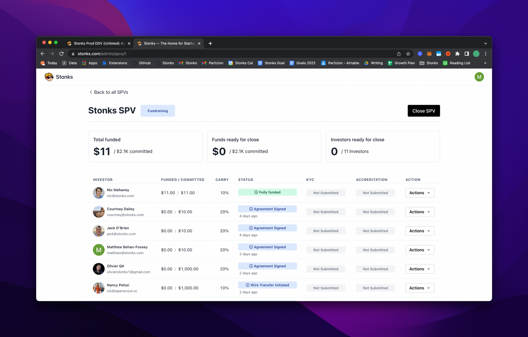The height and width of the screenshot is (337, 528).
Task: Open Actions dropdown for Matthew Behan-Fossey
Action: click(x=420, y=250)
